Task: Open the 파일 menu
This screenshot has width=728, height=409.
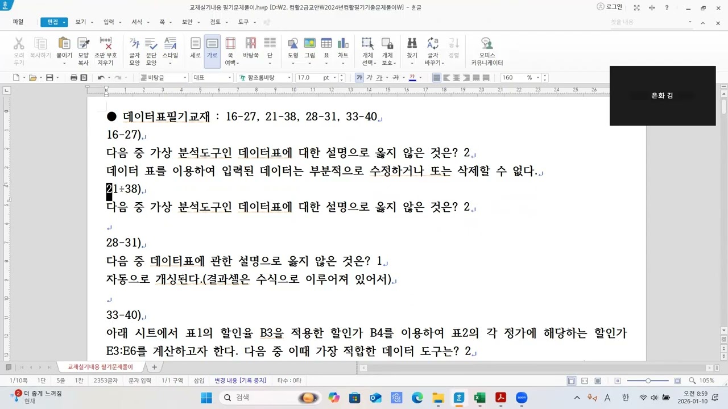Action: (18, 22)
